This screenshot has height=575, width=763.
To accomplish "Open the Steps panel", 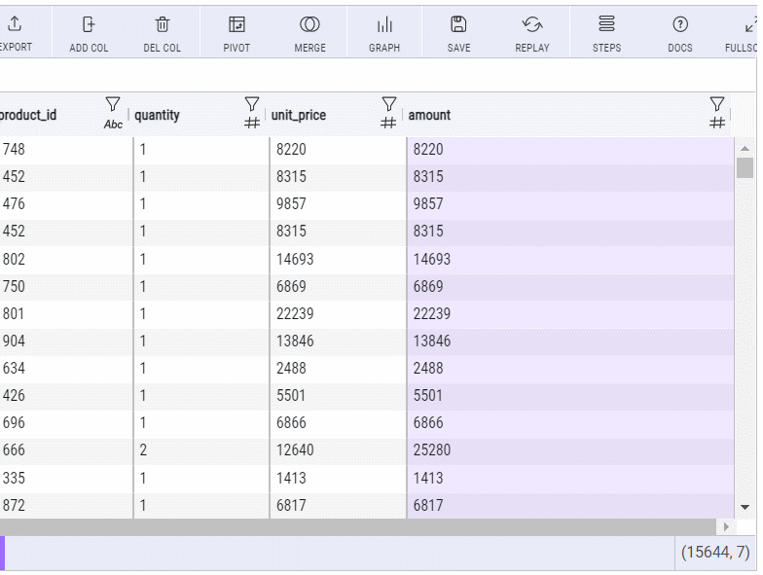I will pos(606,32).
